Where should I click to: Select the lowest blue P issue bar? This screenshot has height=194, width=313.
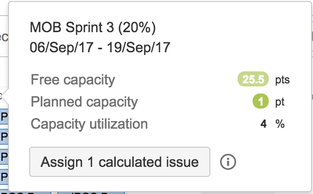click(4, 176)
